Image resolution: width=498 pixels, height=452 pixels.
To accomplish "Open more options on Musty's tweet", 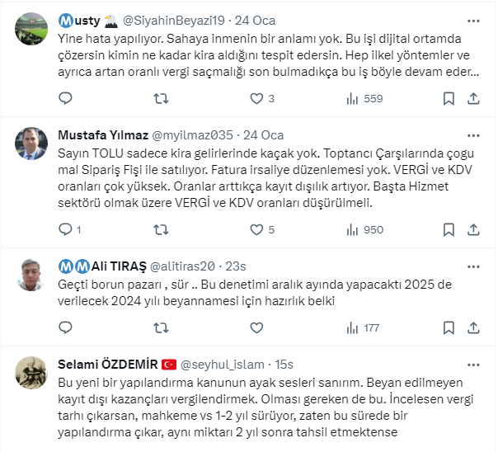I will pyautogui.click(x=473, y=20).
